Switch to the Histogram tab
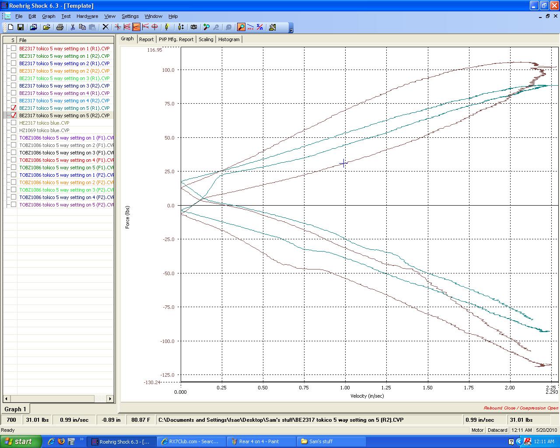This screenshot has height=448, width=560. (229, 39)
